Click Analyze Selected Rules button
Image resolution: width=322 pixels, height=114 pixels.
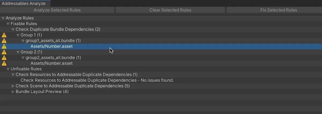(x=57, y=10)
